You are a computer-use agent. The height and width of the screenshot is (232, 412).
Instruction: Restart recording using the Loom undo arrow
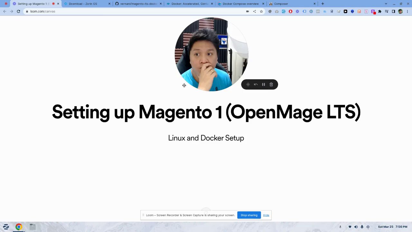[256, 84]
